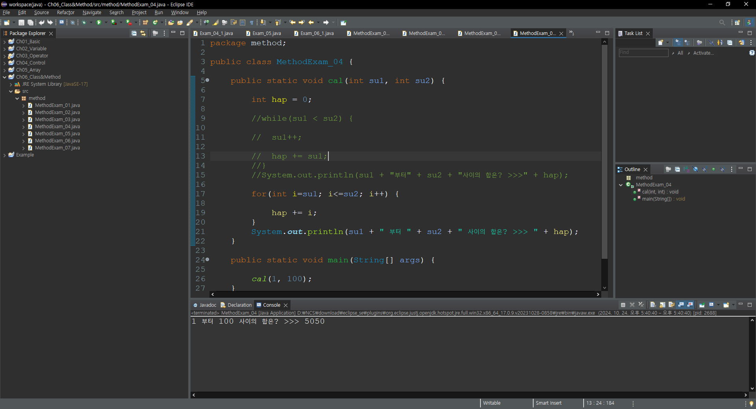756x409 pixels.
Task: Open the Refactor menu
Action: coord(65,13)
